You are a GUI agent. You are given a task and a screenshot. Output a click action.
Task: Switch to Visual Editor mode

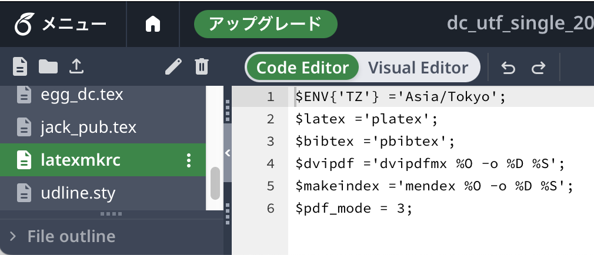coord(418,68)
